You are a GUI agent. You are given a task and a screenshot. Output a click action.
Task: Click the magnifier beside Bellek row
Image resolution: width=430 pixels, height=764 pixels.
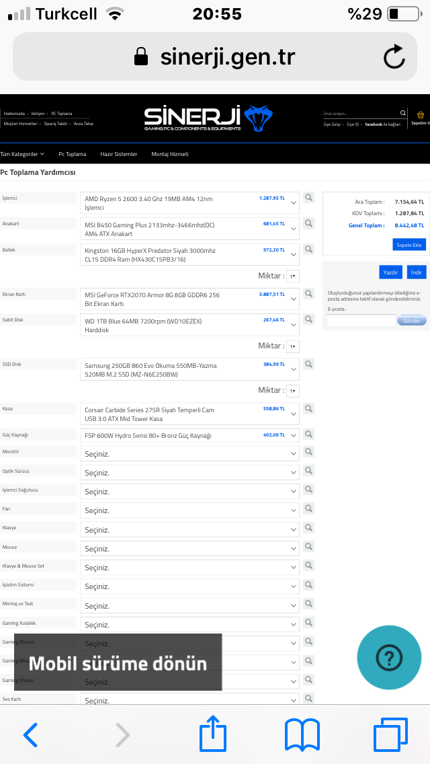pos(309,249)
